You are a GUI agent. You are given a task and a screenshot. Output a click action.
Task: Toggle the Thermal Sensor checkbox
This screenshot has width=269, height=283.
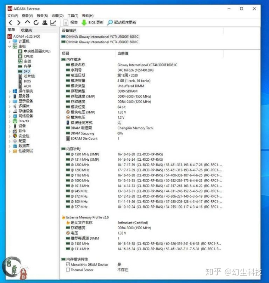[68, 270]
